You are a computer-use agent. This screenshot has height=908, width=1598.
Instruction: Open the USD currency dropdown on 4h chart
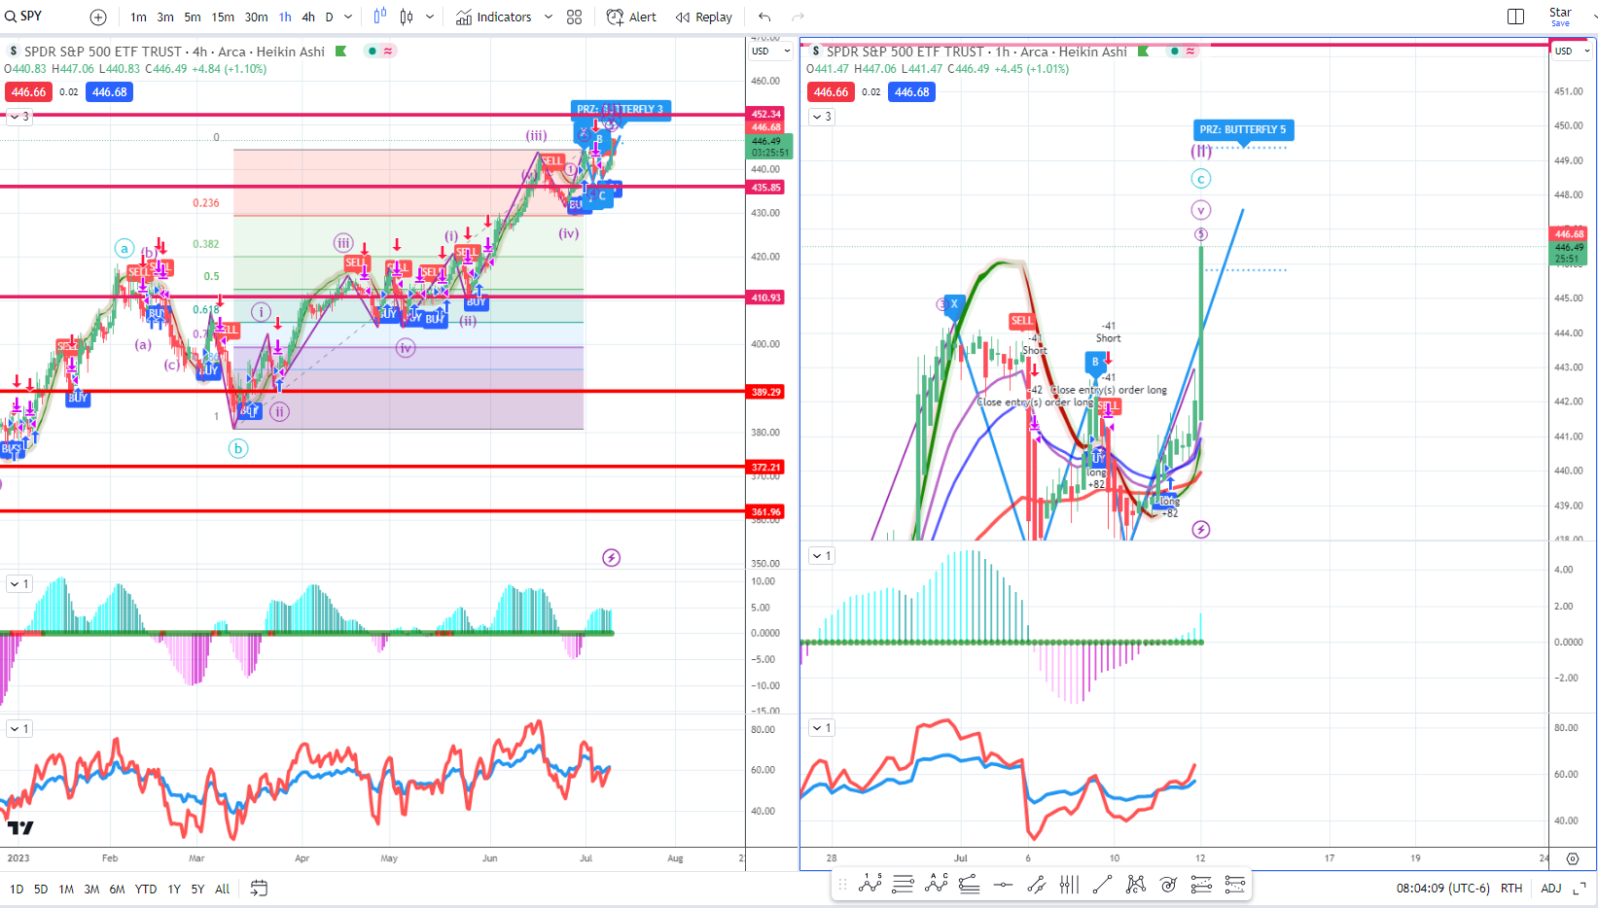(x=771, y=52)
